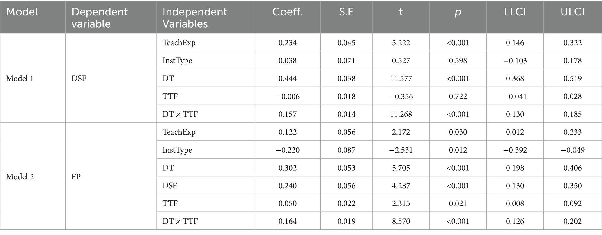This screenshot has height=235, width=602.
Task: Click the 'LLCI' column header
Action: [x=515, y=12]
